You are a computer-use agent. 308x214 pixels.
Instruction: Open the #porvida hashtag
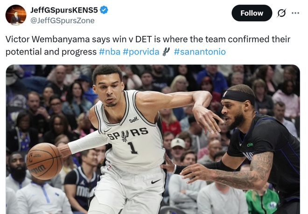141,52
